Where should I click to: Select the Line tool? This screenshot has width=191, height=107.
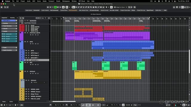(x=98, y=7)
